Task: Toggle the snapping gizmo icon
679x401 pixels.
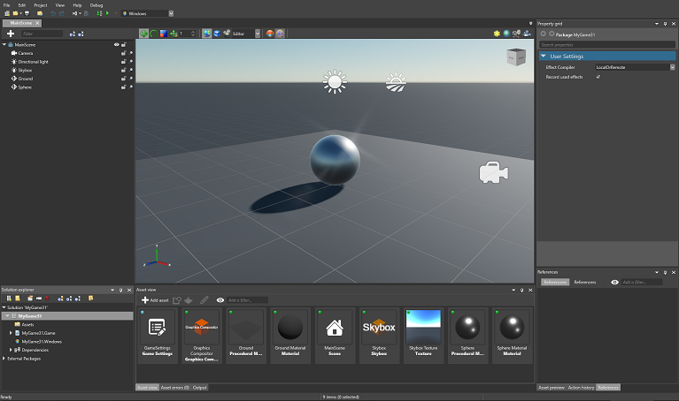Action: [174, 34]
